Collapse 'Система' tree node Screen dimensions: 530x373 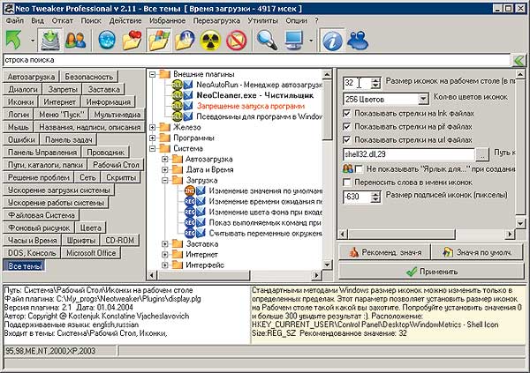(x=153, y=148)
